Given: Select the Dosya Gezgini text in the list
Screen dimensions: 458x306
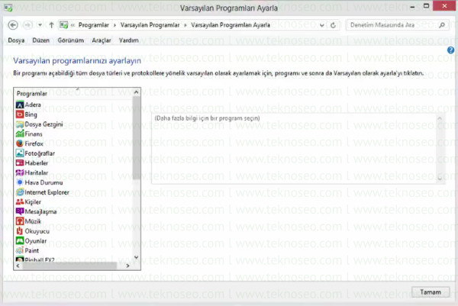Looking at the screenshot, I should (44, 124).
